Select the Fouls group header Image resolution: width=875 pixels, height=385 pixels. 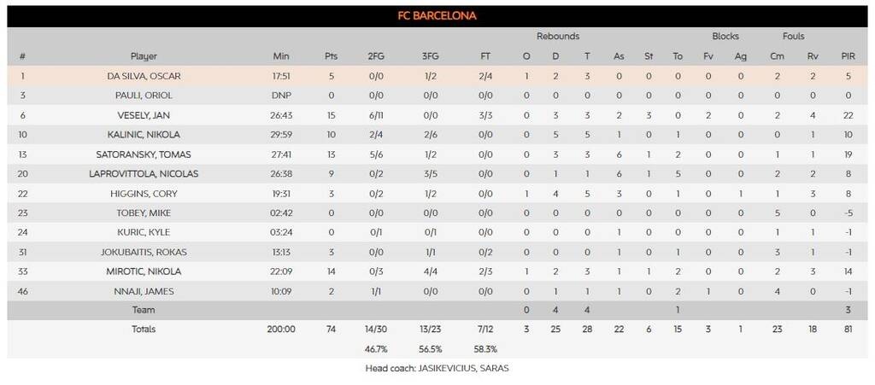coord(793,37)
